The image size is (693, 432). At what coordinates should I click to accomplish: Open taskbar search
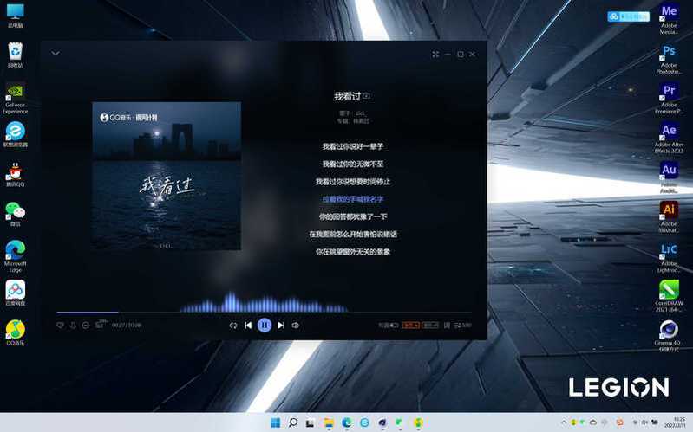(292, 422)
